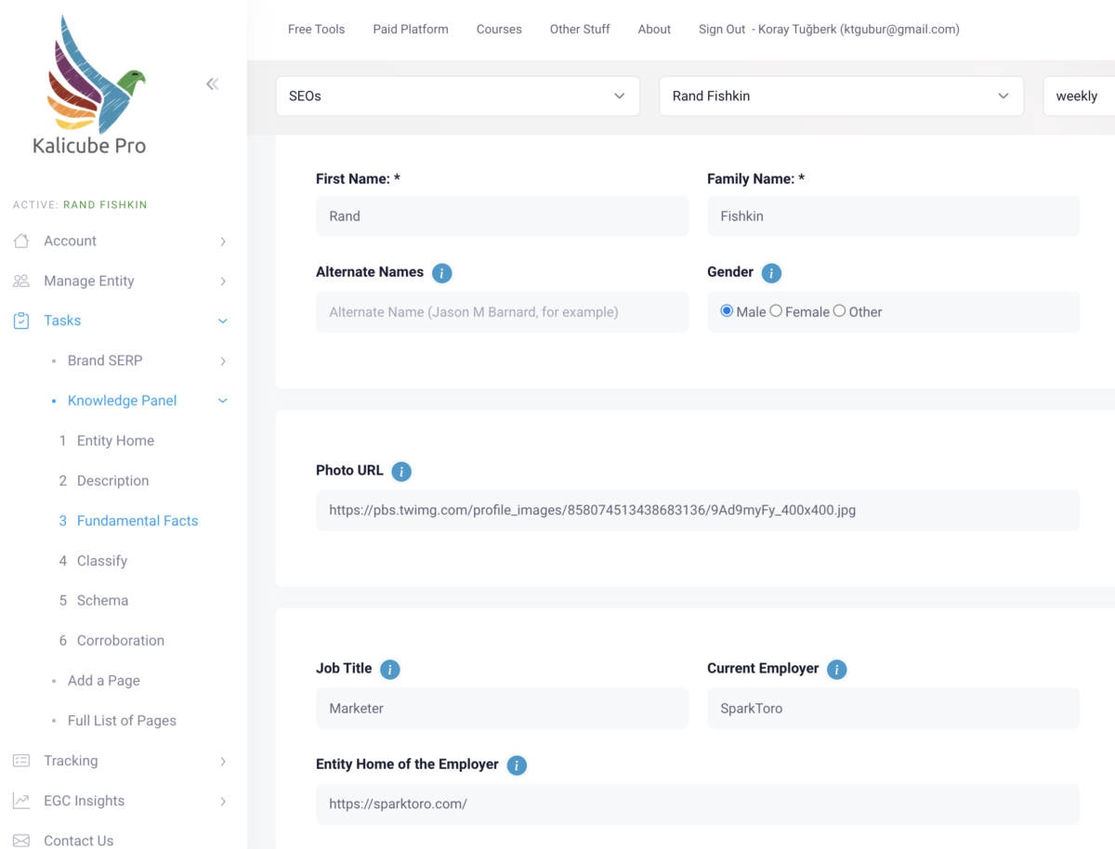Expand the Tracking menu chevron
This screenshot has width=1115, height=849.
click(223, 762)
